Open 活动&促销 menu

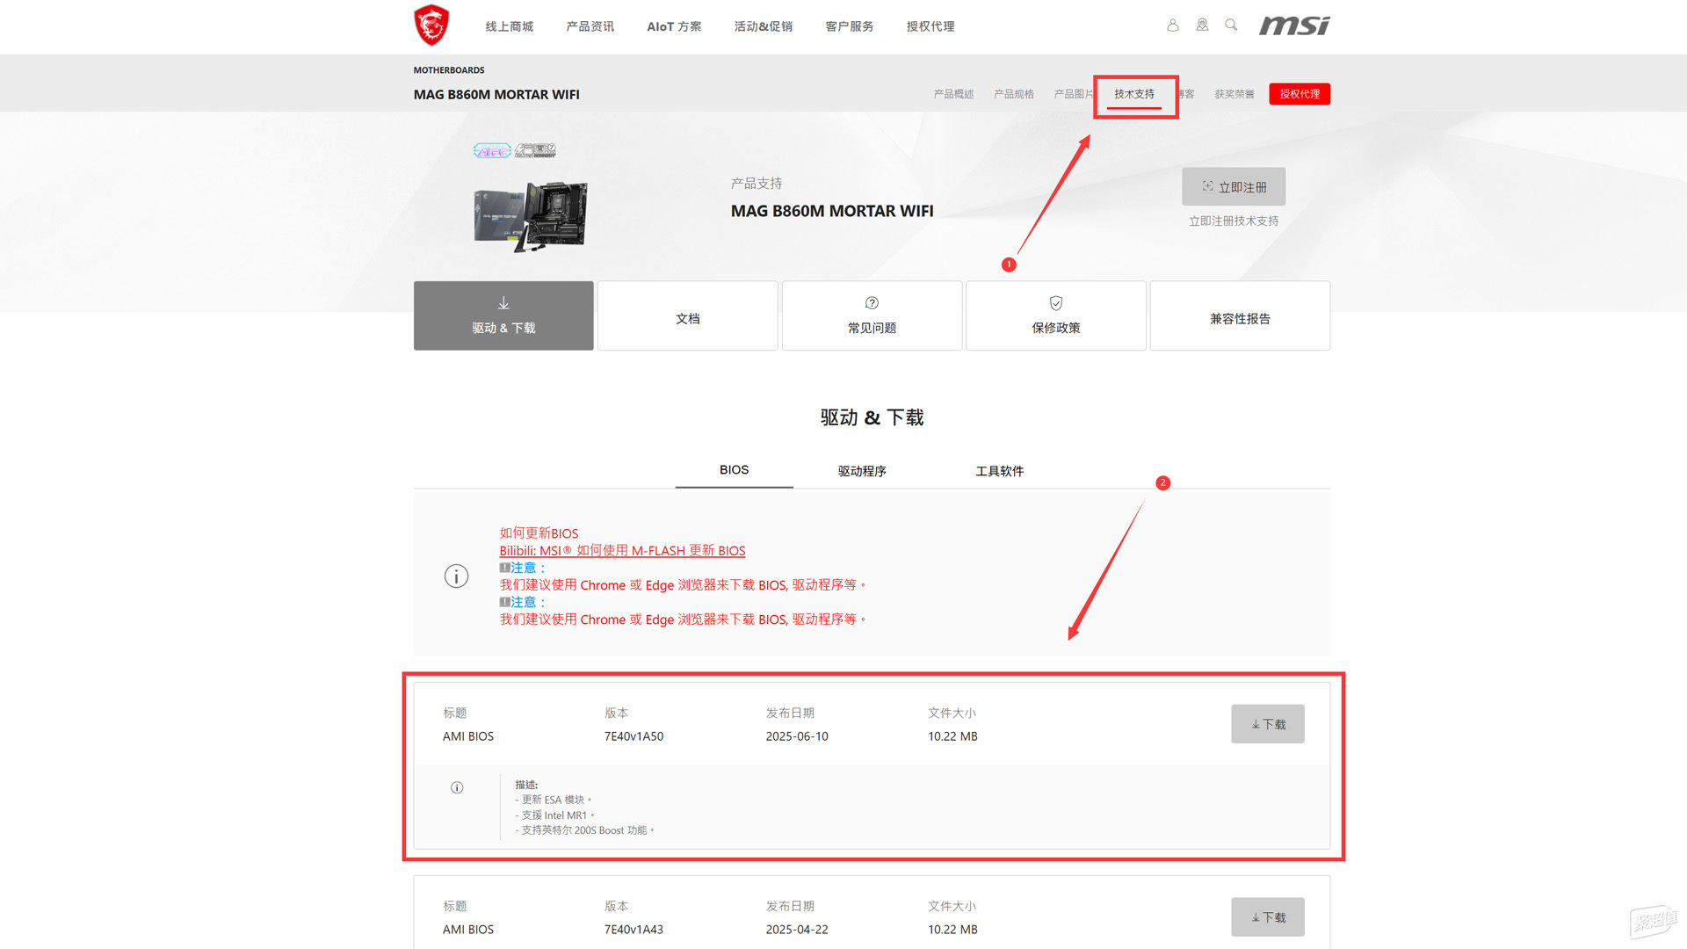(x=764, y=26)
